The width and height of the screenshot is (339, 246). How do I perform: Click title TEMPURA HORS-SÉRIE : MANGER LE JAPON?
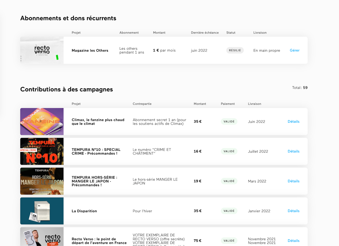click(x=95, y=181)
